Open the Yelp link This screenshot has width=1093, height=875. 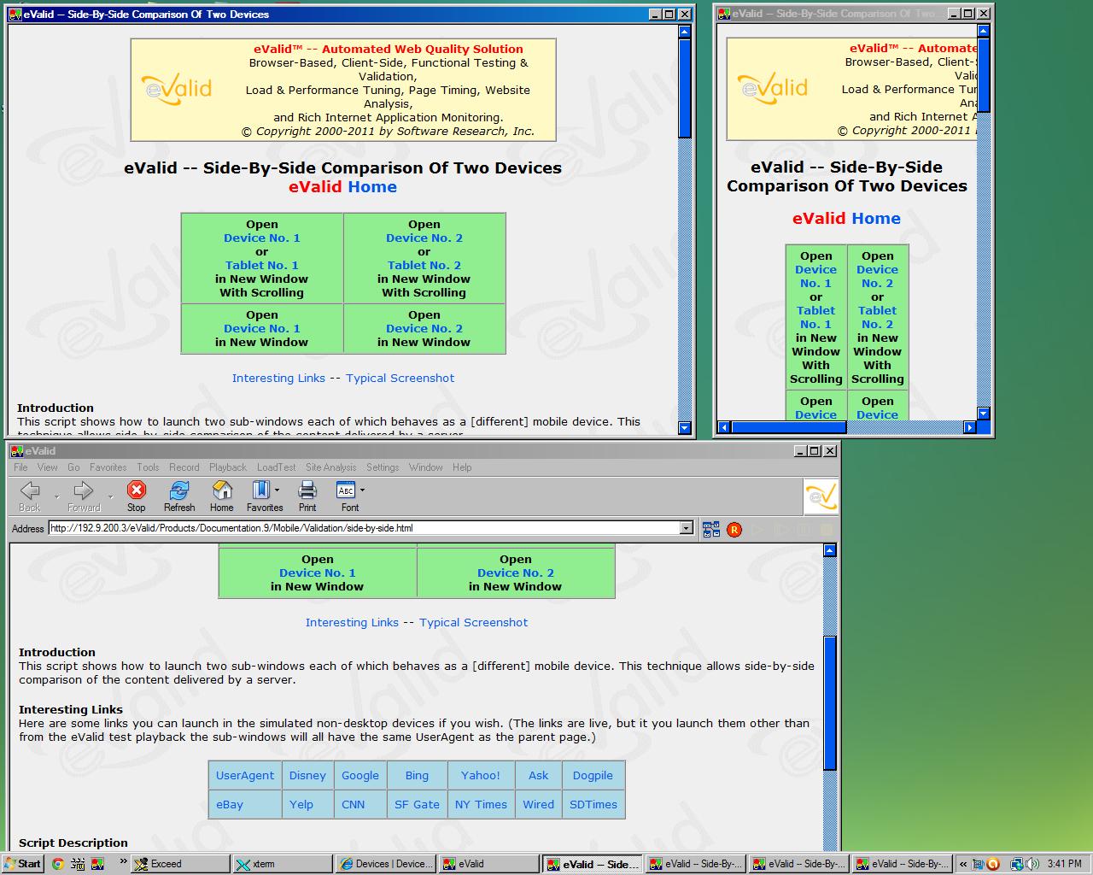[x=301, y=805]
